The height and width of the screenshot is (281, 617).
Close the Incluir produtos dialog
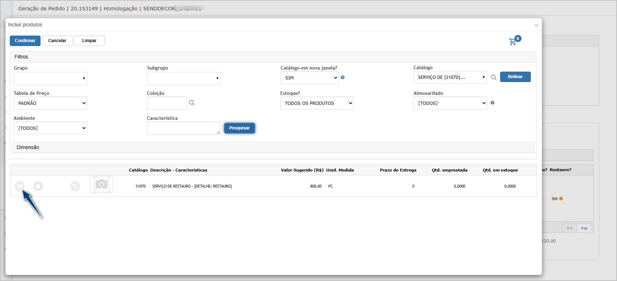(x=536, y=25)
